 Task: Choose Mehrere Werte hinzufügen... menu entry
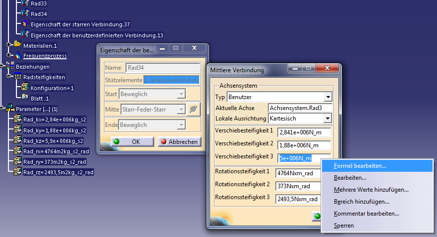(377, 190)
